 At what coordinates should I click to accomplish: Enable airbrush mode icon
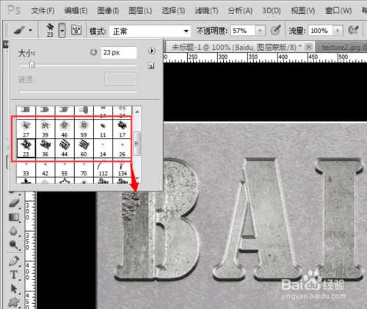pyautogui.click(x=353, y=30)
